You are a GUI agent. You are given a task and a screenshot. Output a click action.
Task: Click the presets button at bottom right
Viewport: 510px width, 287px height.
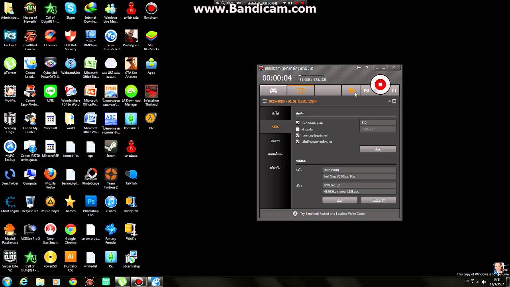[379, 201]
